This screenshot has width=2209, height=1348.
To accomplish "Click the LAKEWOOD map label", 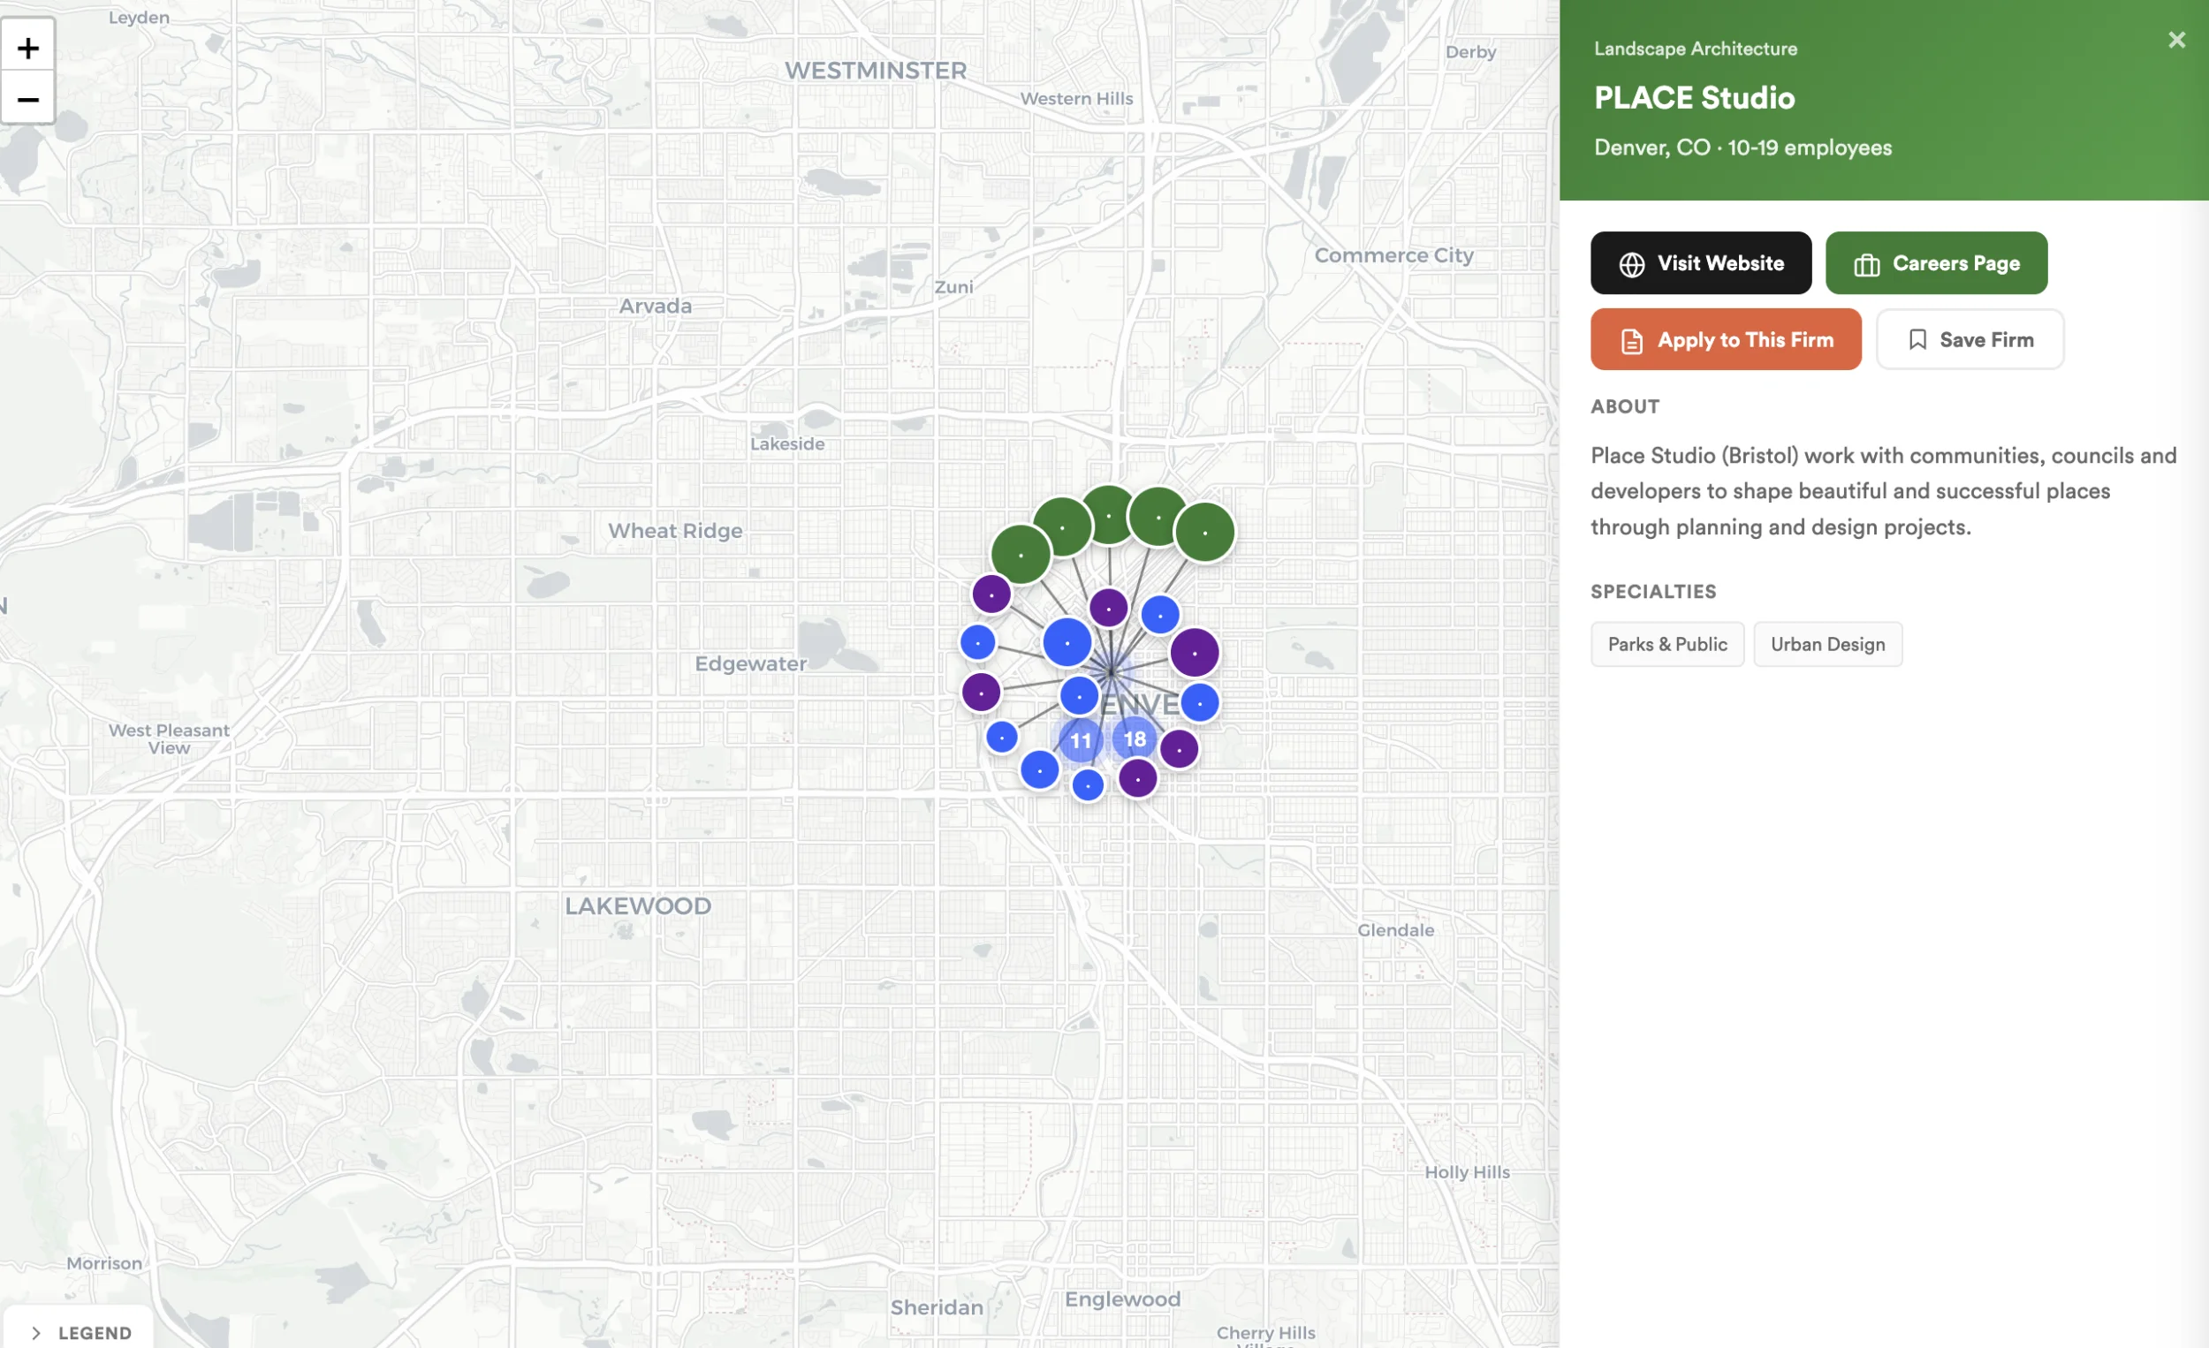I will [637, 905].
